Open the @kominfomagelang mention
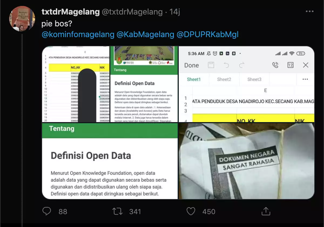 (x=78, y=35)
